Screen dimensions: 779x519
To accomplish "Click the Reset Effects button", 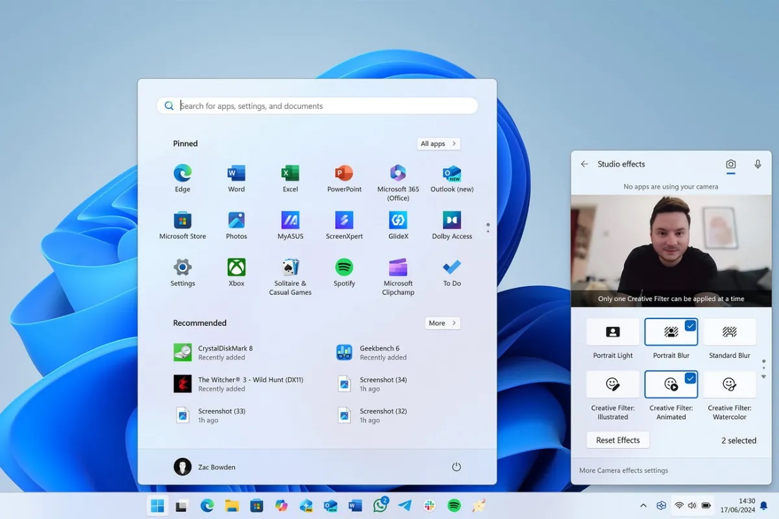I will point(618,440).
